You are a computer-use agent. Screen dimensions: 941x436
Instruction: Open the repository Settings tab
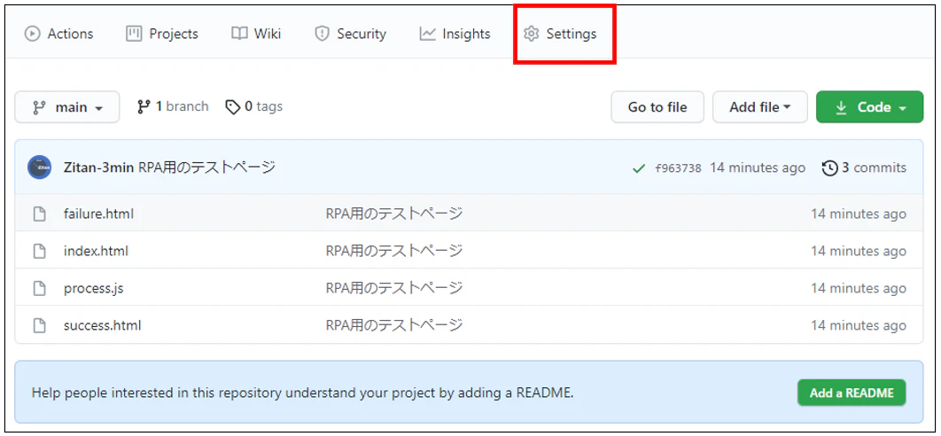pyautogui.click(x=560, y=34)
